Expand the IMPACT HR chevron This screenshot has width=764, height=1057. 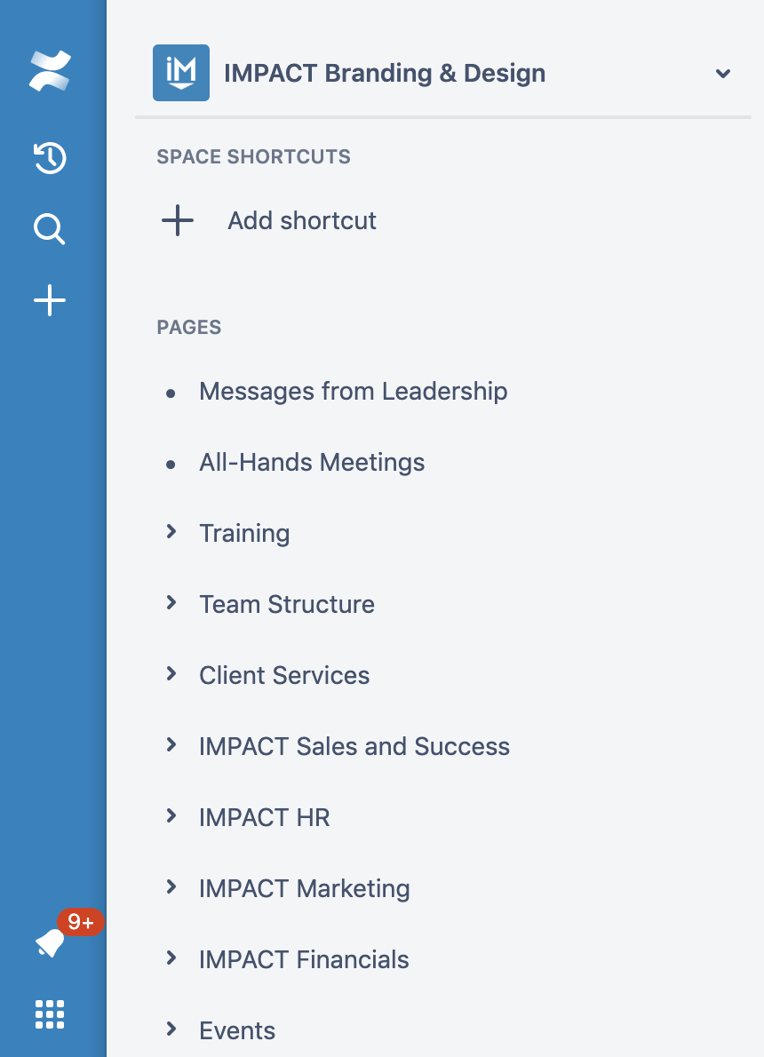coord(171,816)
